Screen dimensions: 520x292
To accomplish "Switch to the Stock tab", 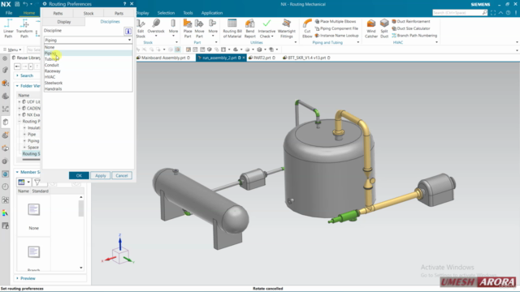I will pyautogui.click(x=89, y=13).
